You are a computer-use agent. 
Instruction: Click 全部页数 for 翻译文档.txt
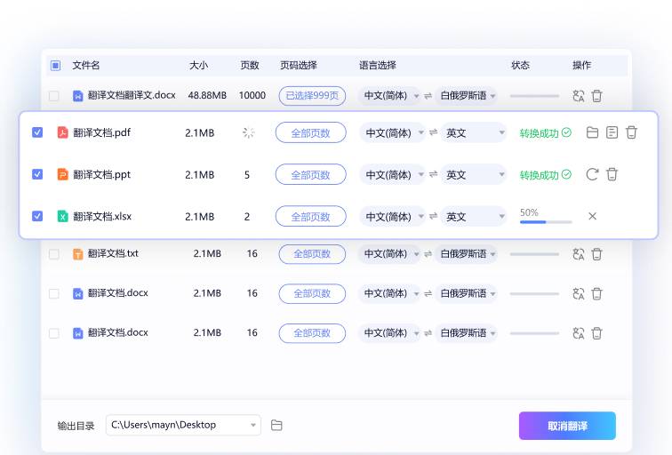point(312,254)
